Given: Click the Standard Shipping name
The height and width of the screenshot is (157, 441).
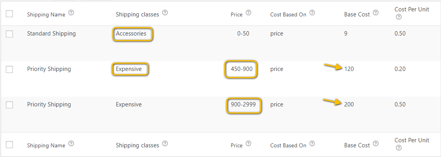Looking at the screenshot, I should 52,34.
